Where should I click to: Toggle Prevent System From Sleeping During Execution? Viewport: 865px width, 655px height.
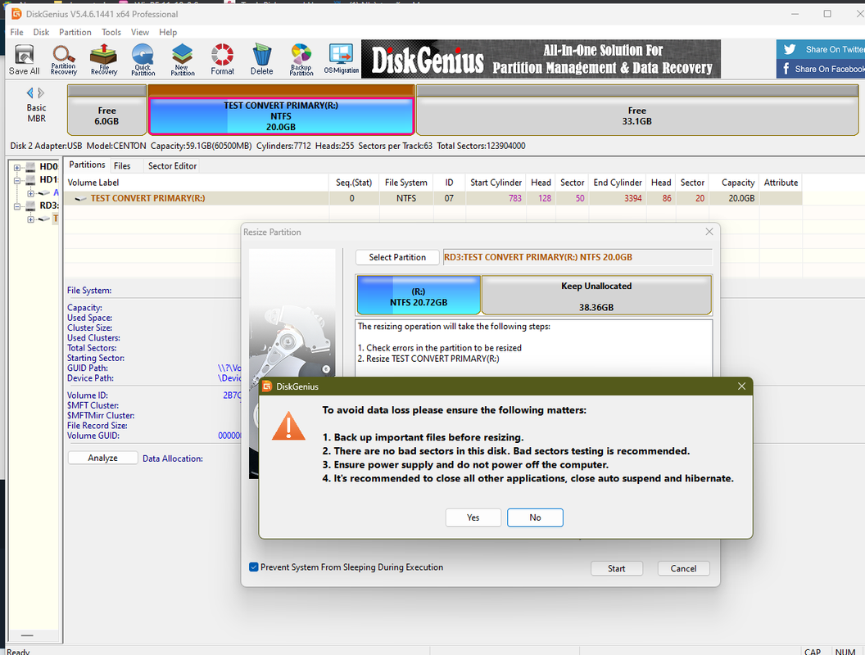click(x=254, y=567)
